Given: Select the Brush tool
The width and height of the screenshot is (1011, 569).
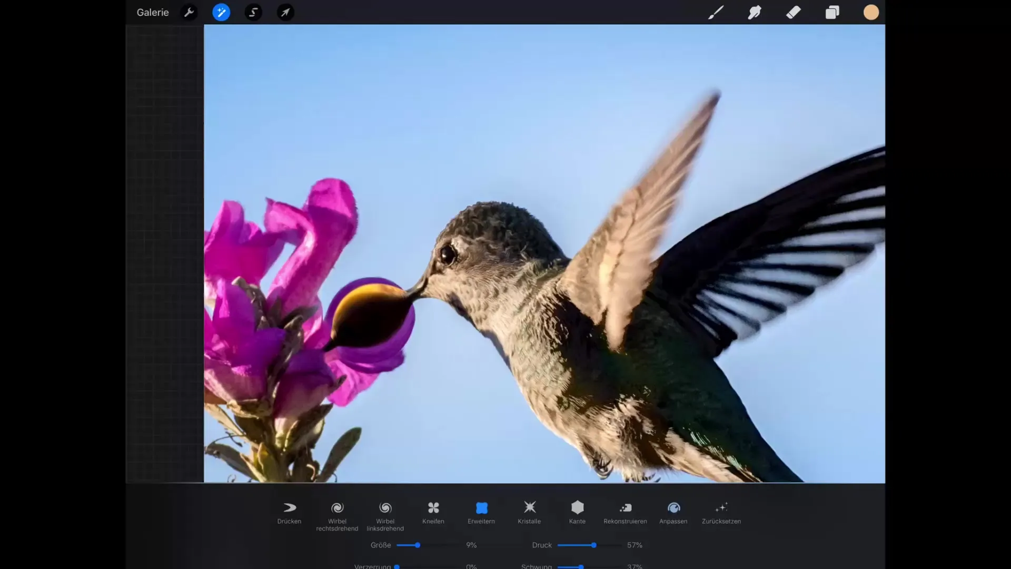Looking at the screenshot, I should (716, 12).
